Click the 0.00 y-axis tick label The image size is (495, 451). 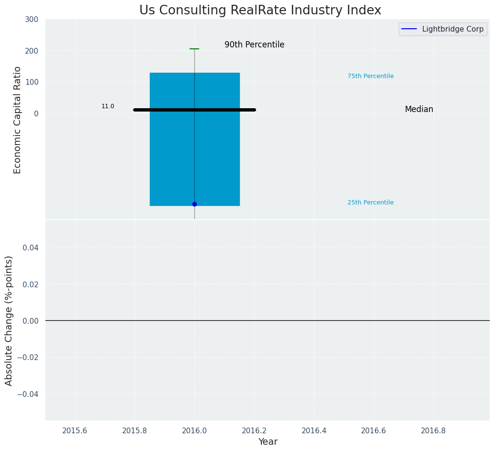click(31, 321)
